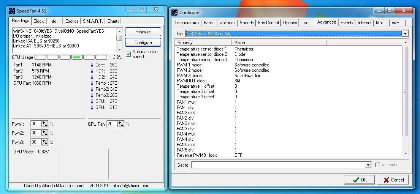Click the properties list scroll down arrow

[405, 154]
